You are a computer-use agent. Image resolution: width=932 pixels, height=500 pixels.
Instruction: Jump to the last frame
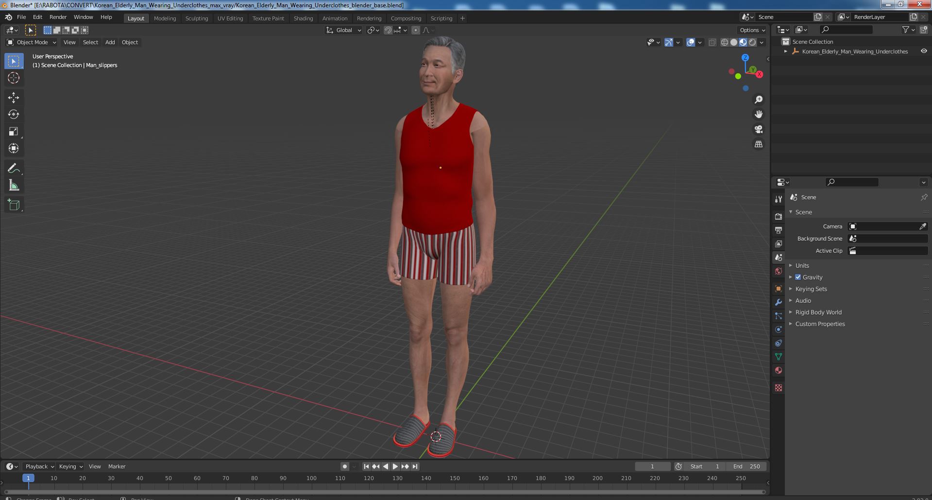(415, 466)
